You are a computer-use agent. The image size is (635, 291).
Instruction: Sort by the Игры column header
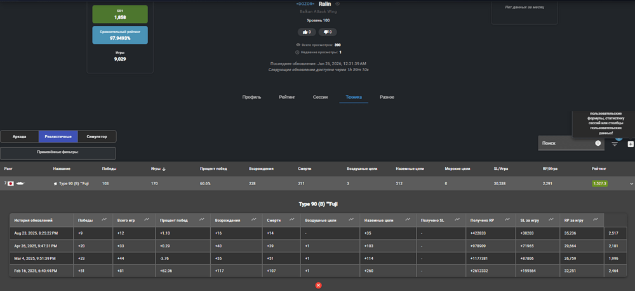[x=158, y=169]
